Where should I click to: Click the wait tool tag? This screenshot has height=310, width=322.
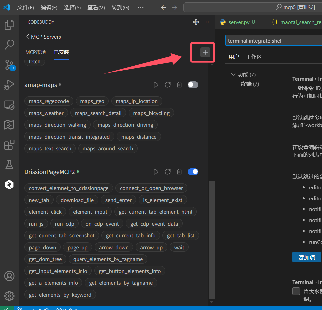[179, 247]
